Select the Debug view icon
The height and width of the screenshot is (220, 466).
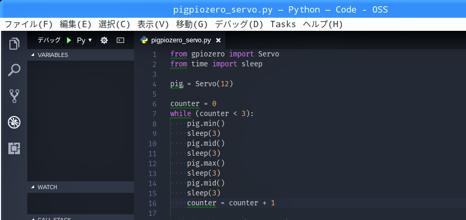14,122
